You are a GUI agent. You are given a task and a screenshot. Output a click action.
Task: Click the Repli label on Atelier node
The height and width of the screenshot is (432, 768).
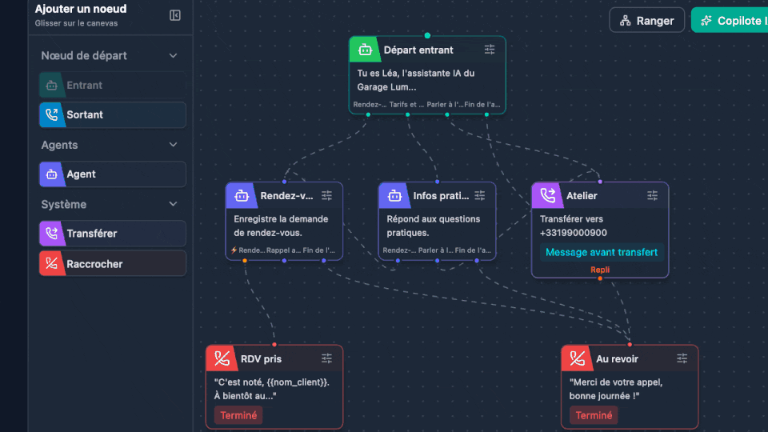point(600,270)
